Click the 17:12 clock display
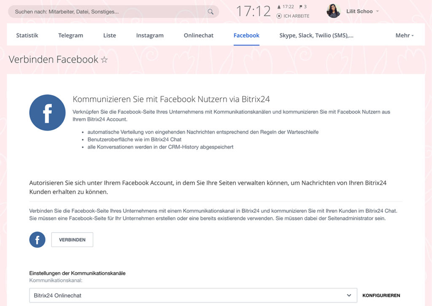432x306 pixels. click(254, 11)
